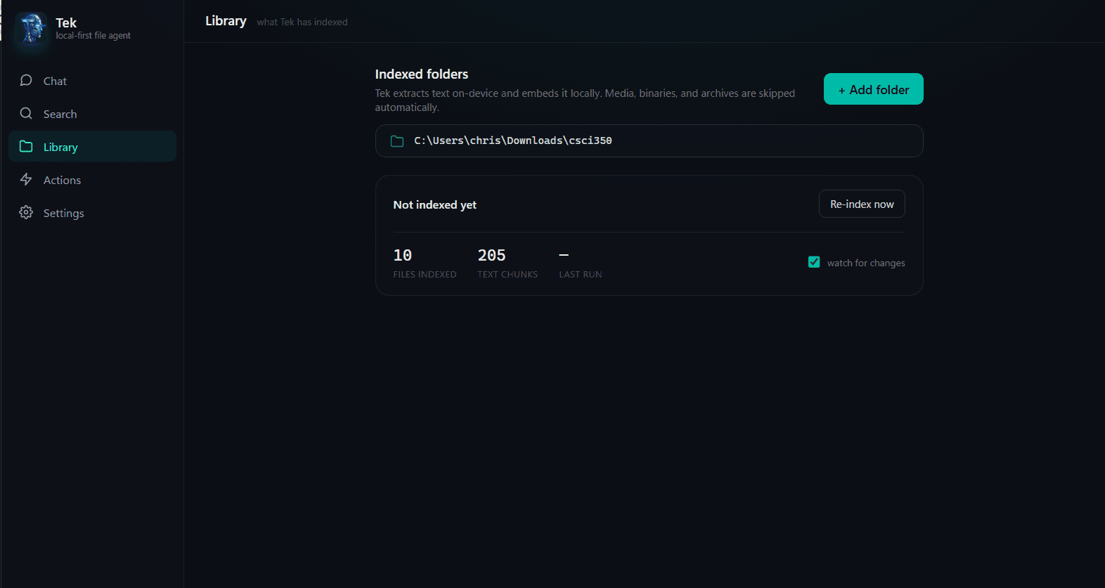Click the Re-index now button
The width and height of the screenshot is (1105, 588).
[x=862, y=204]
